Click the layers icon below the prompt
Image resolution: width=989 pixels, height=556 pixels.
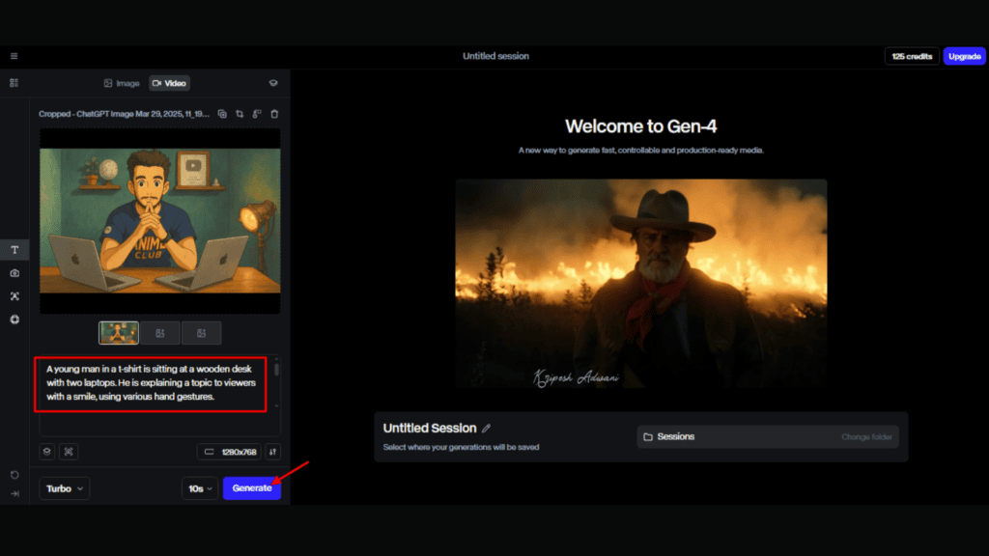tap(46, 451)
